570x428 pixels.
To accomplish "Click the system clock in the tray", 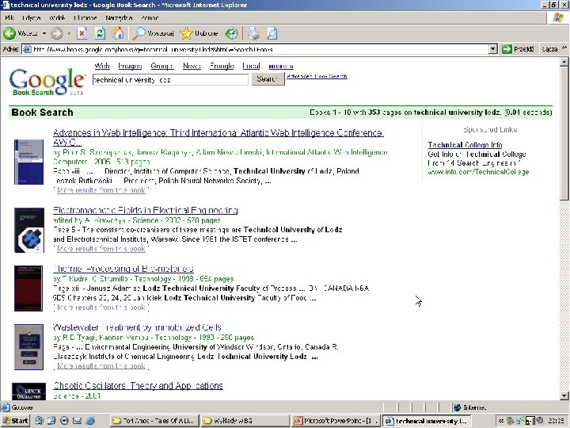I will 557,421.
